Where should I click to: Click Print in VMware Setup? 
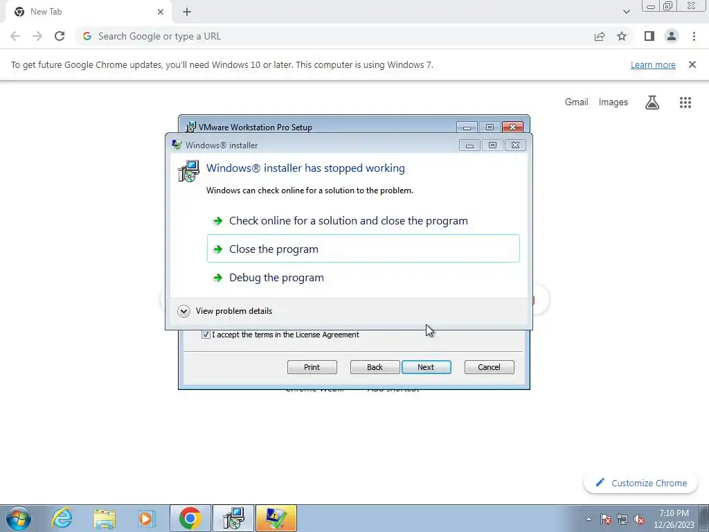coord(312,367)
